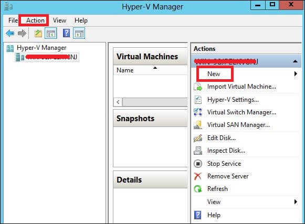Image resolution: width=305 pixels, height=224 pixels.
Task: Click the blue Back arrow toolbar icon
Action: 10,34
